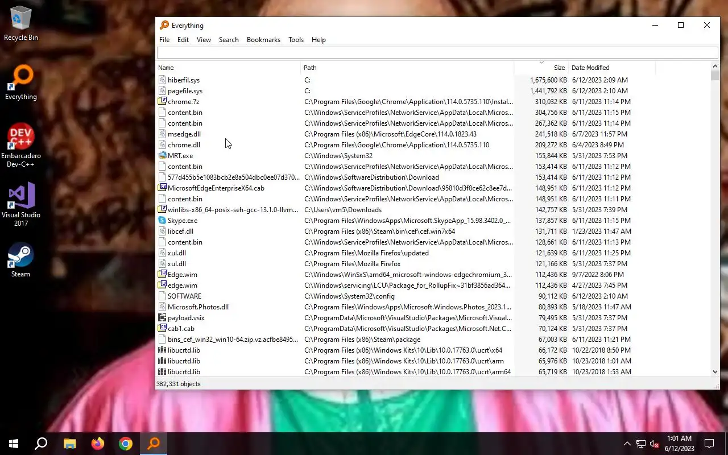Select chrome.dll file name
The width and height of the screenshot is (728, 455).
pos(184,145)
